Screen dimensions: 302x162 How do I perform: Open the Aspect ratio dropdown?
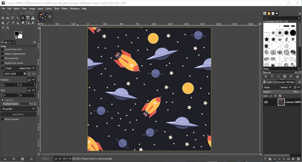(x=27, y=68)
